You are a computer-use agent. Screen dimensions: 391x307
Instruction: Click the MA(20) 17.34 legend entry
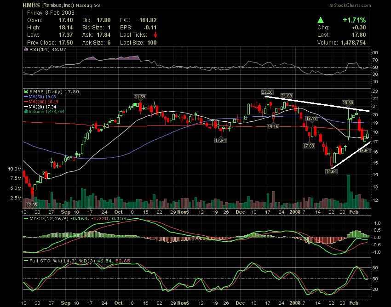[40, 107]
